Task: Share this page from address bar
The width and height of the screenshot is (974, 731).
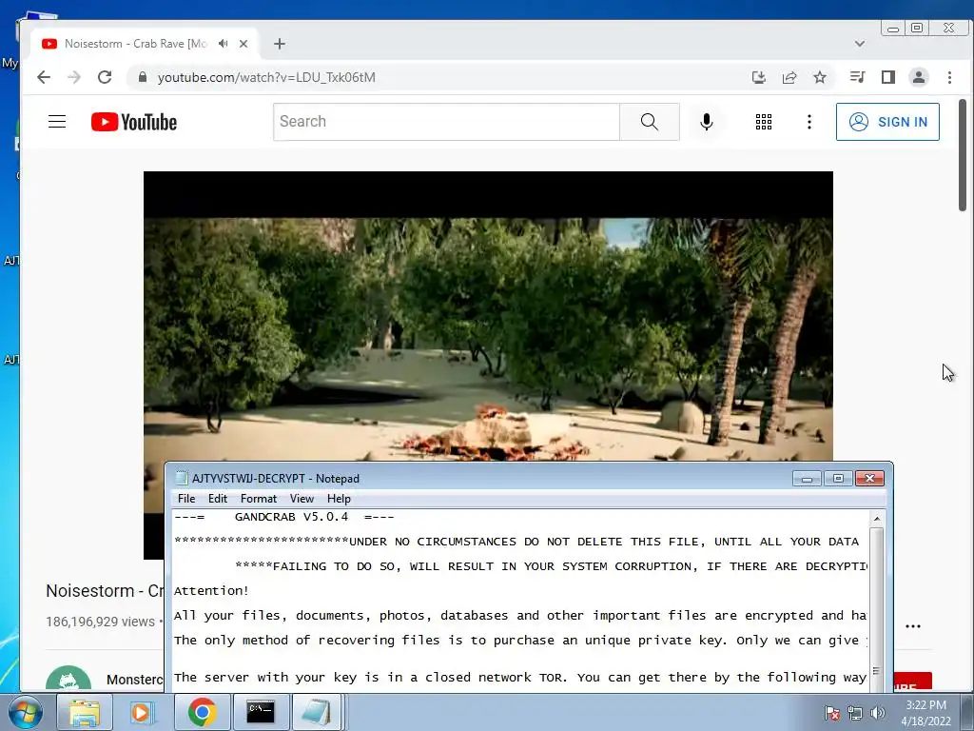Action: [x=789, y=77]
